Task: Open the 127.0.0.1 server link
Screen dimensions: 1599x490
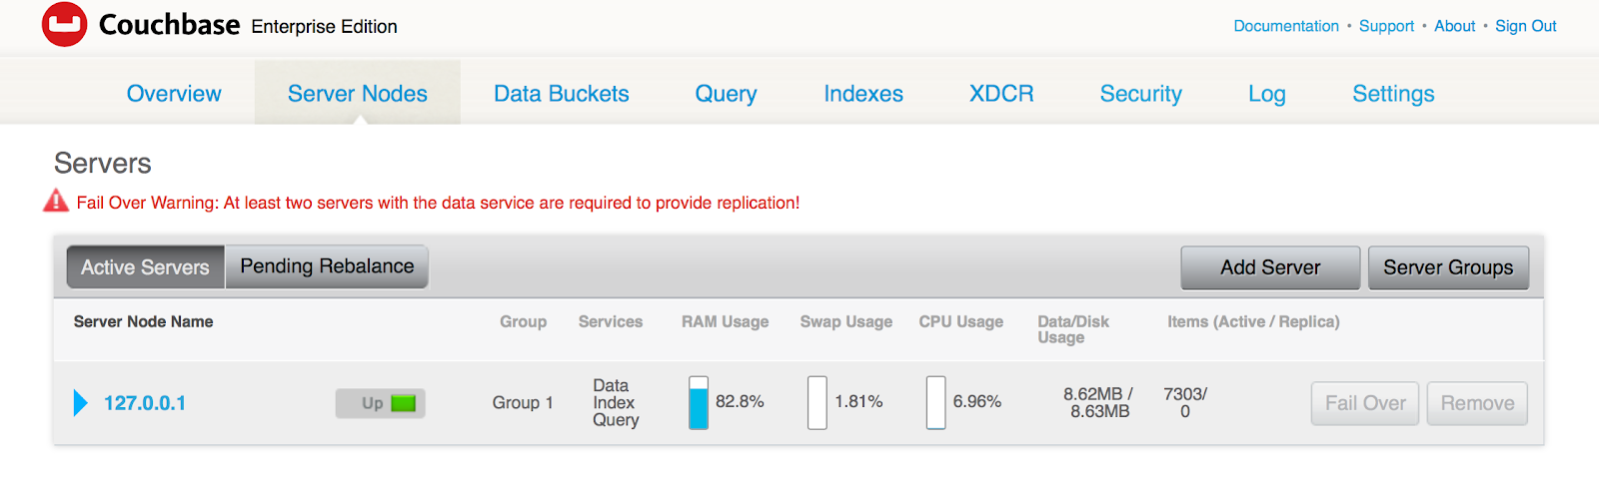Action: [x=145, y=403]
